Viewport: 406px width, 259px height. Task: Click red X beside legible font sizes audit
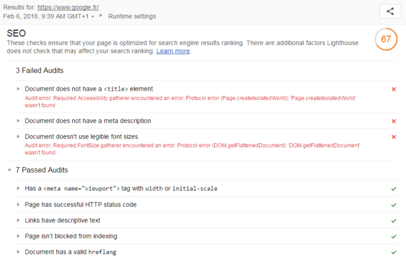point(394,136)
